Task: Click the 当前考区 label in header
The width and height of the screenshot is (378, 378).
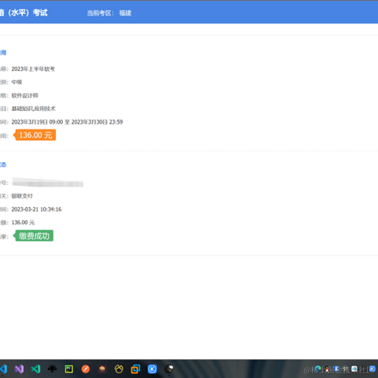Action: click(100, 13)
